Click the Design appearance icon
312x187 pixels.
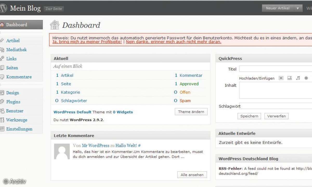pos(2,93)
